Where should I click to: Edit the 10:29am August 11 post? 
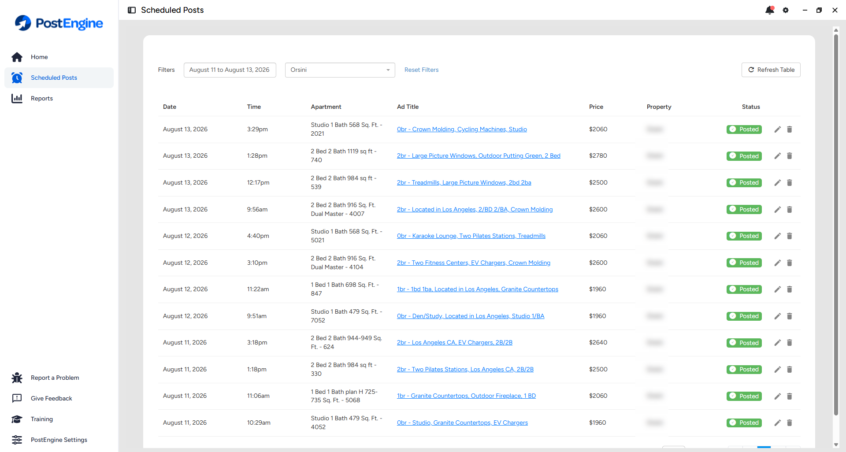point(778,423)
